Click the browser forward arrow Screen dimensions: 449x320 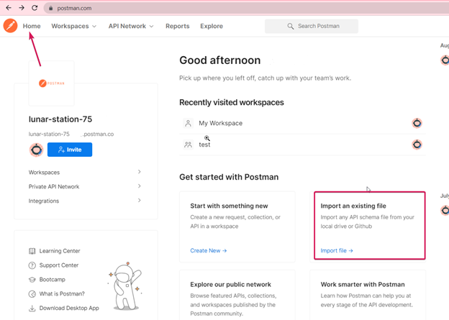[22, 8]
